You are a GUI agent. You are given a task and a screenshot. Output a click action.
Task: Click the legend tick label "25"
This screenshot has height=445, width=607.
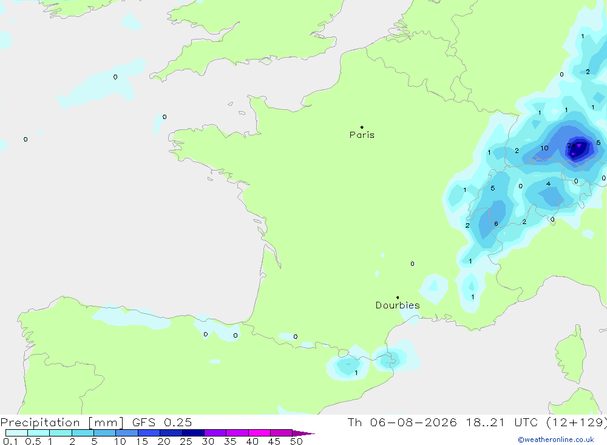click(x=186, y=441)
